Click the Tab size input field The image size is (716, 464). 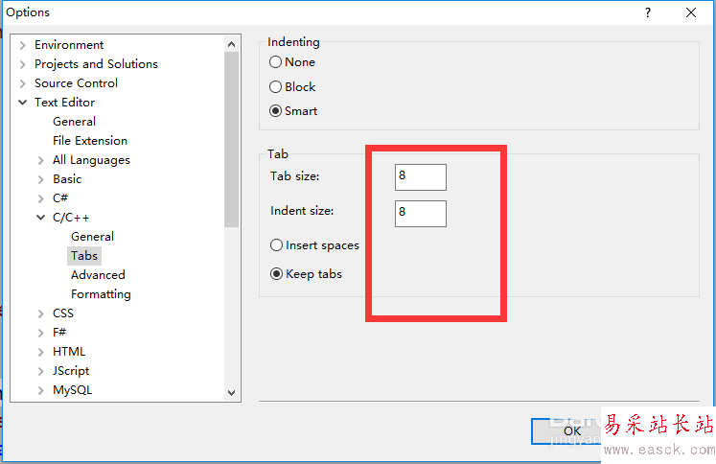coord(420,177)
